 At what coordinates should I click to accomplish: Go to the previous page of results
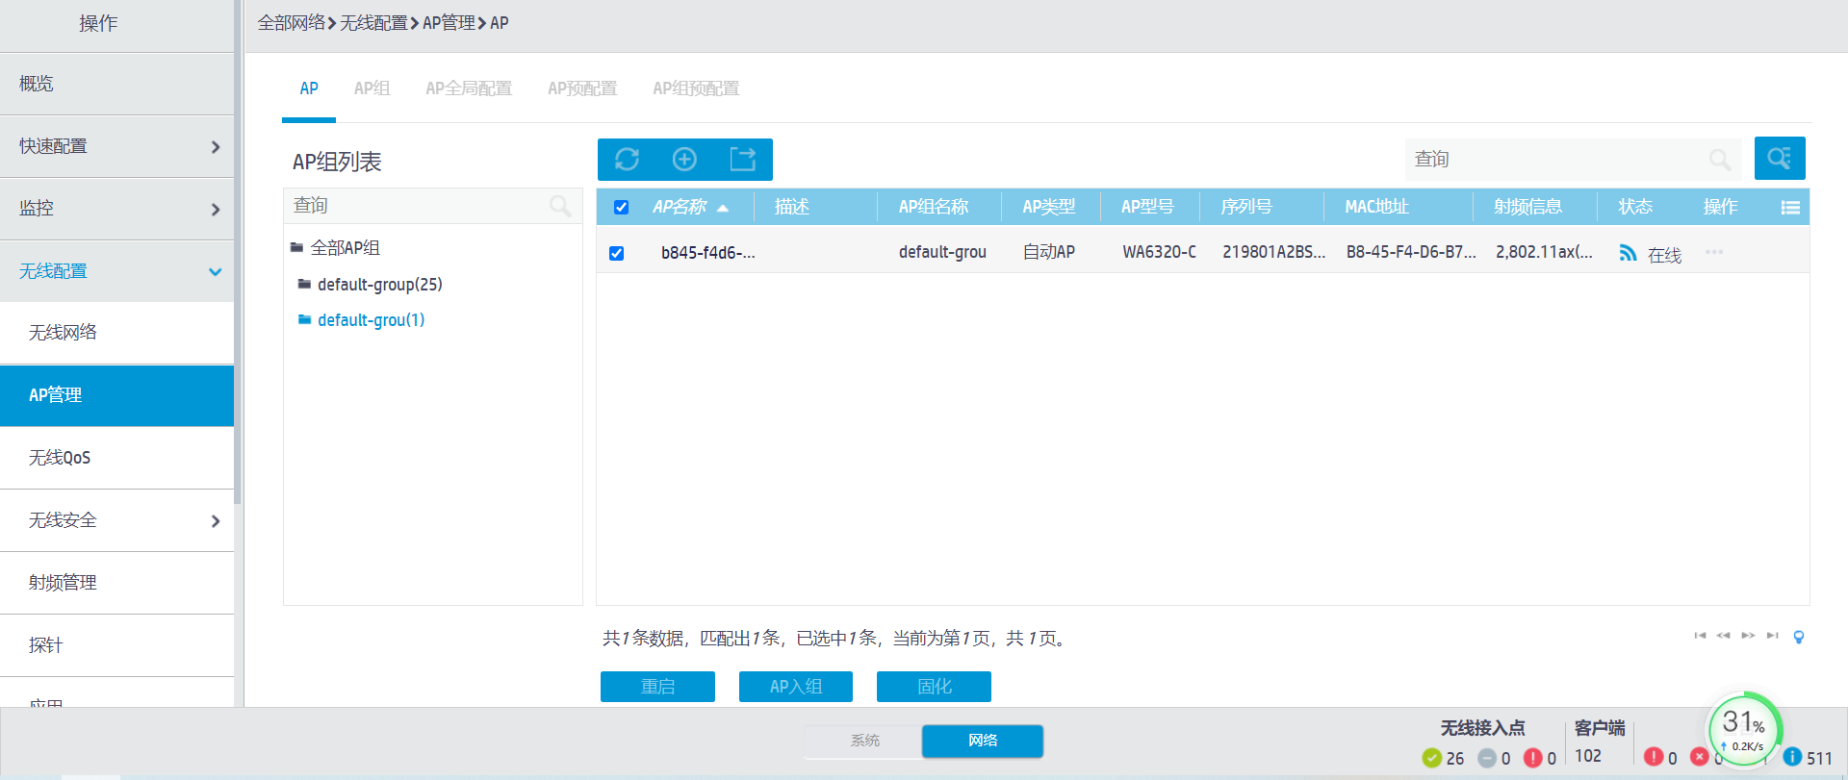pyautogui.click(x=1723, y=636)
